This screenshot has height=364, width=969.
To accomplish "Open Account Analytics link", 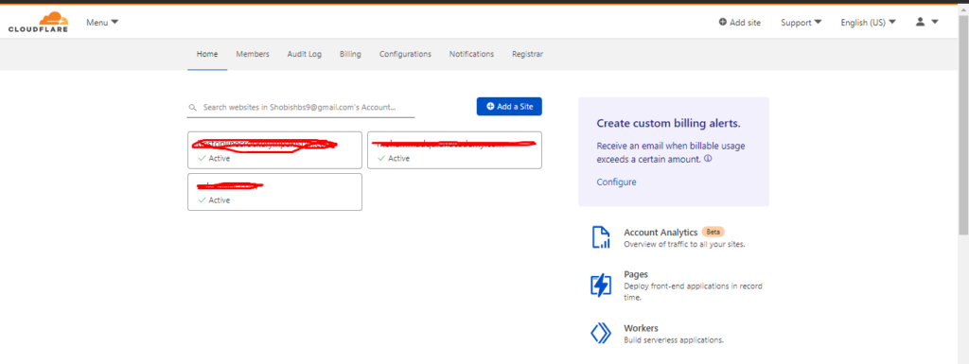I will coord(661,233).
